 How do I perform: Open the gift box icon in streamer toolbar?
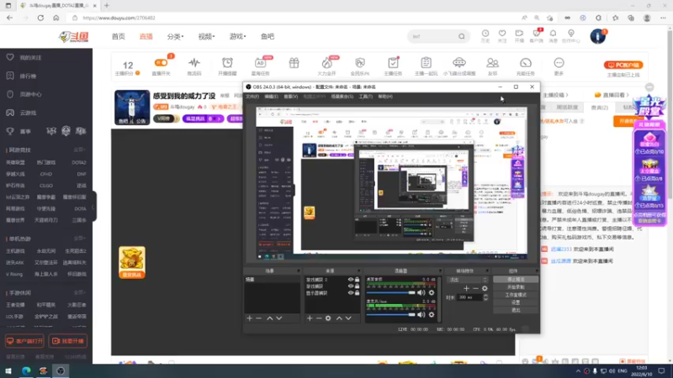[294, 64]
